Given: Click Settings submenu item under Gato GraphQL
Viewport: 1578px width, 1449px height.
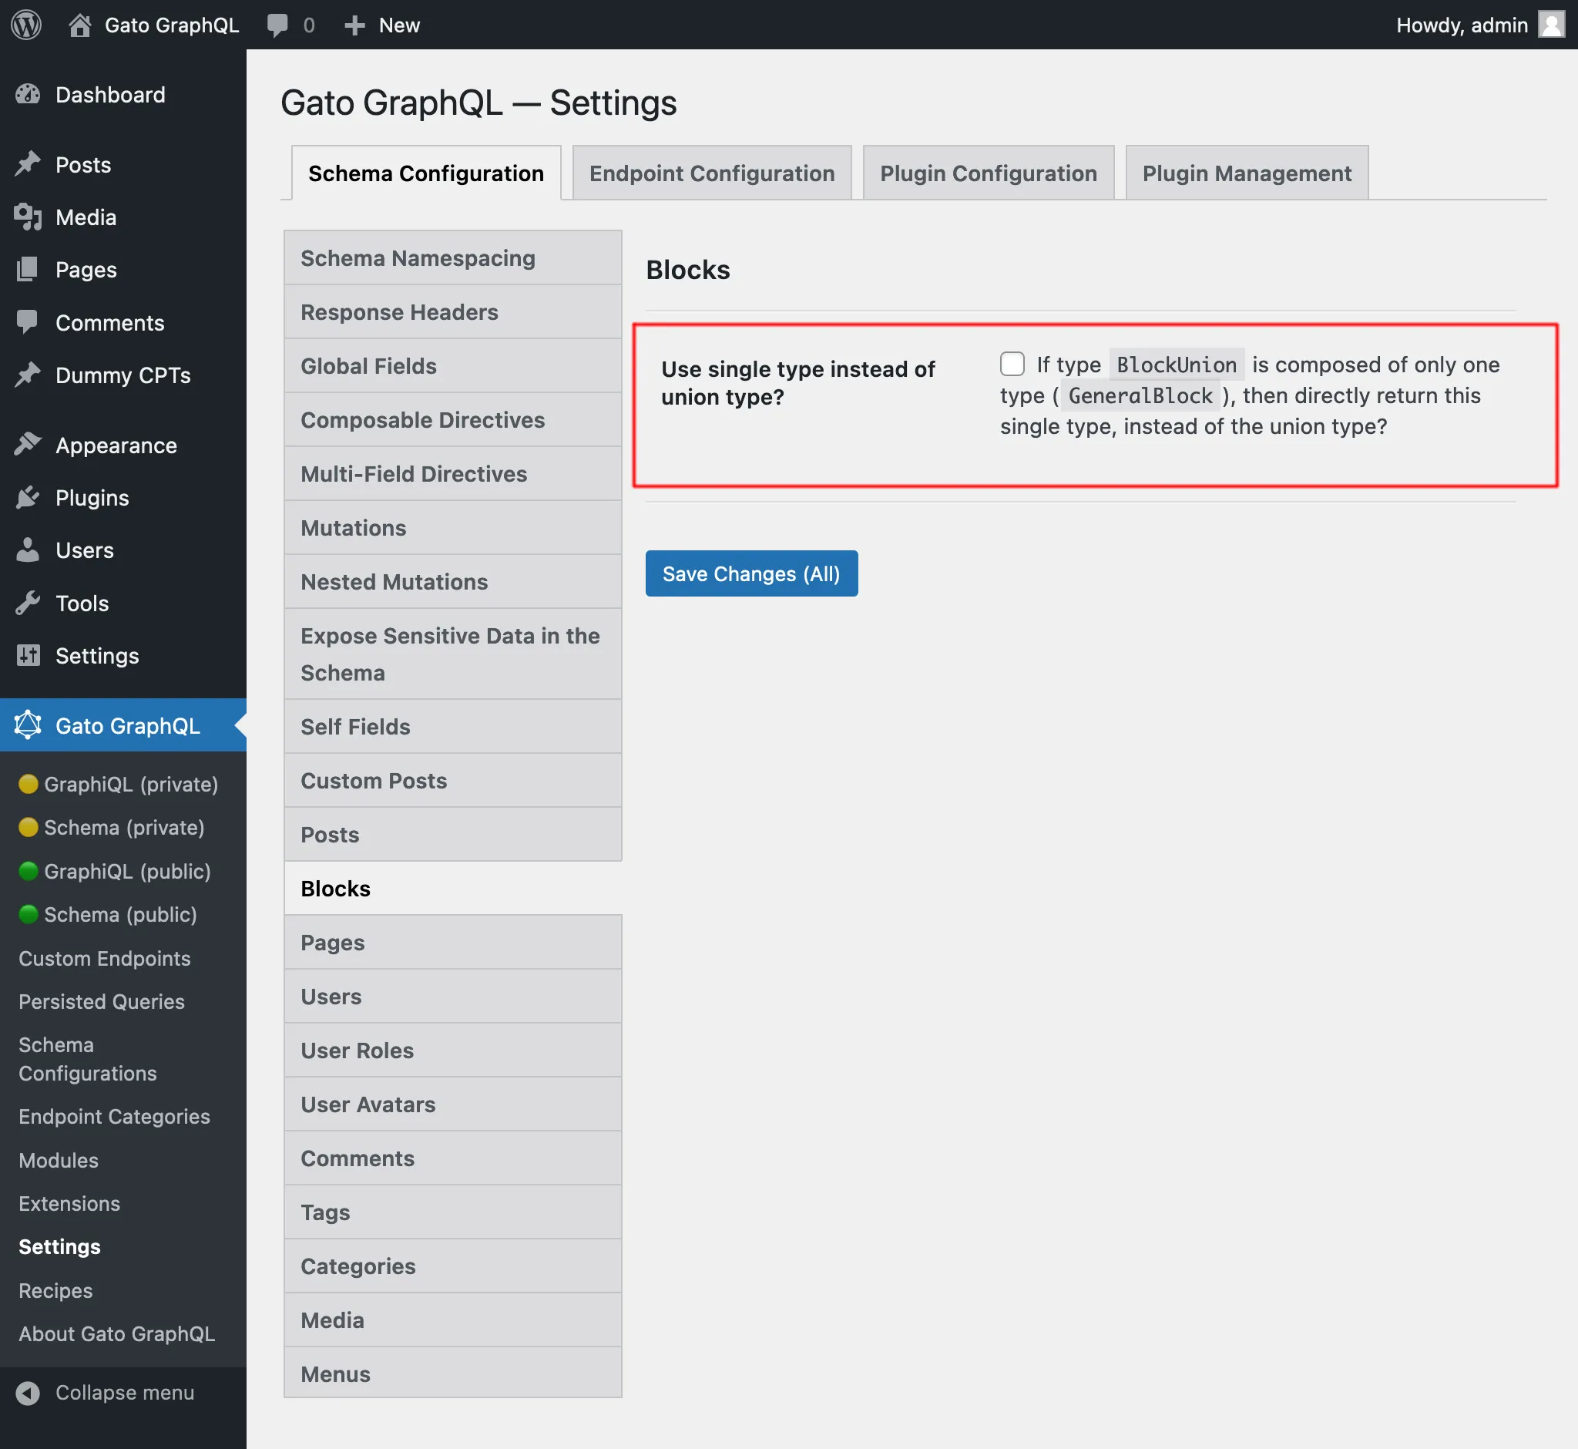Looking at the screenshot, I should click(59, 1247).
